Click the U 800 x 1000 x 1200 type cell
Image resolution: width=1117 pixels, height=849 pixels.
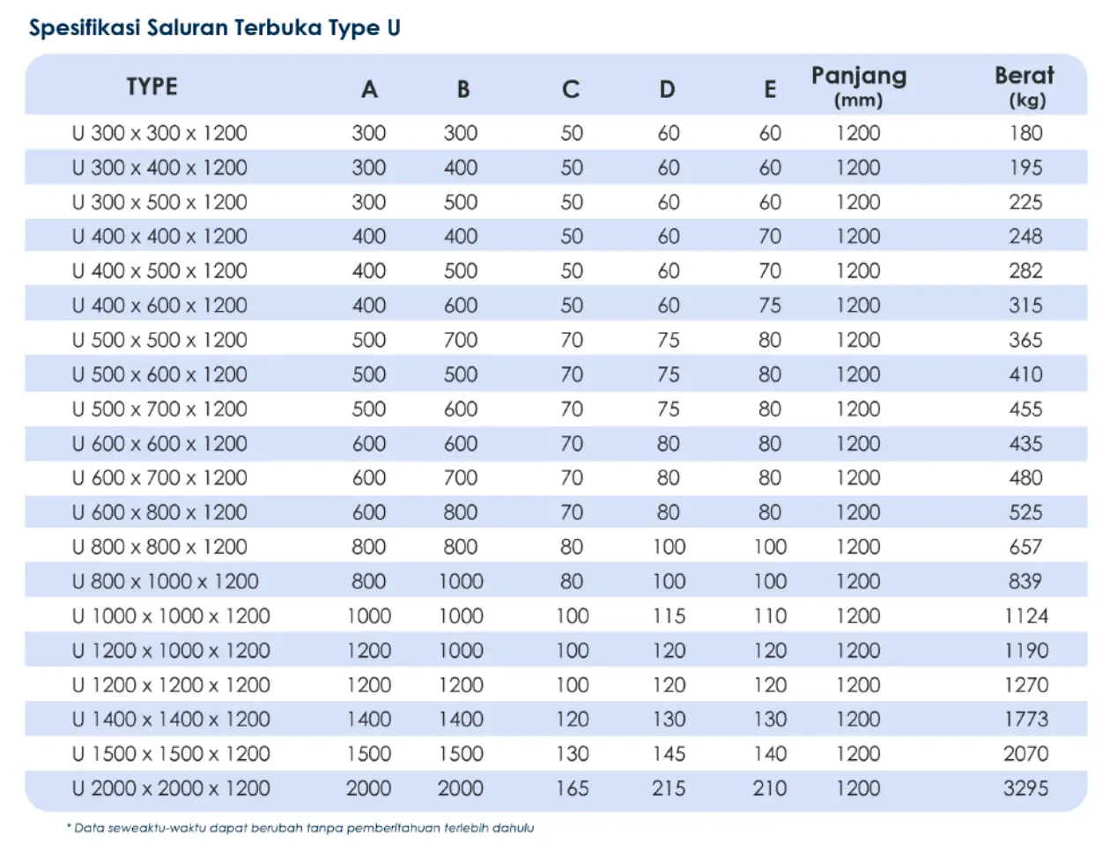[x=165, y=581]
